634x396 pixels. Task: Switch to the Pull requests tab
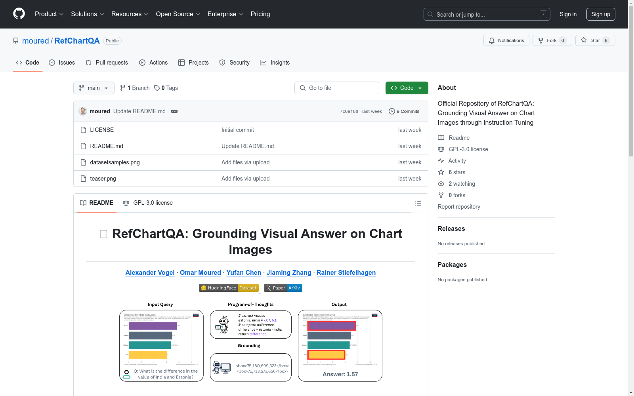pos(107,63)
